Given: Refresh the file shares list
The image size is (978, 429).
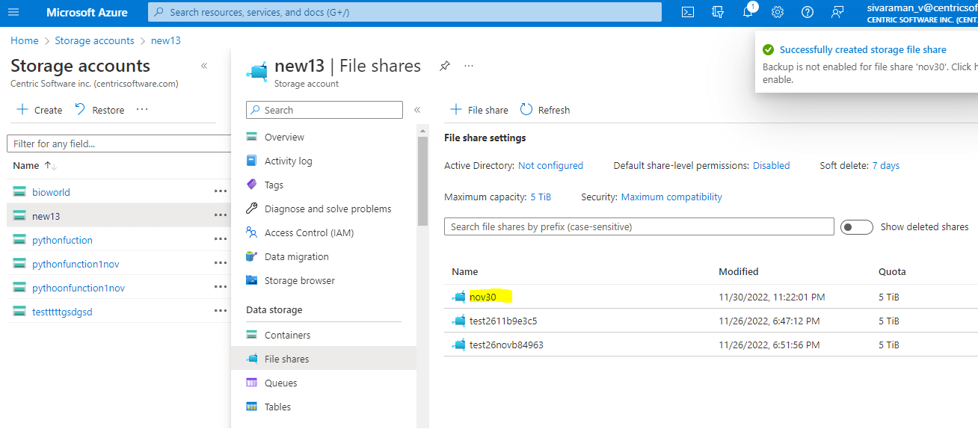Looking at the screenshot, I should pos(545,110).
